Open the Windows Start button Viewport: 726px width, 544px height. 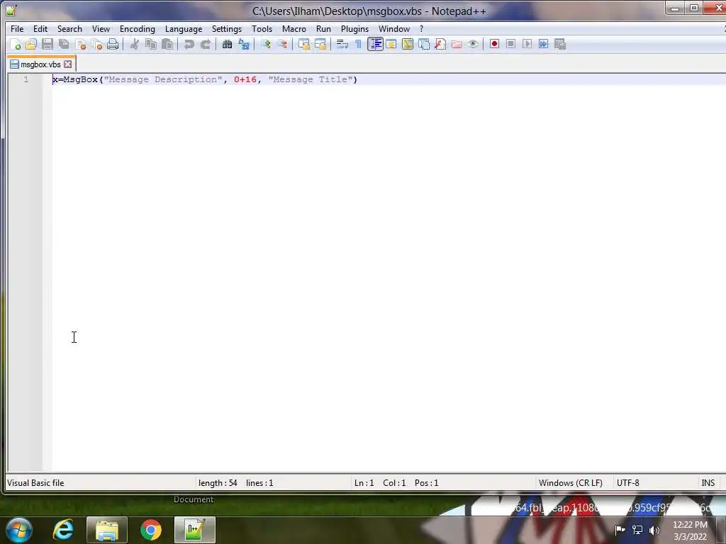click(18, 530)
